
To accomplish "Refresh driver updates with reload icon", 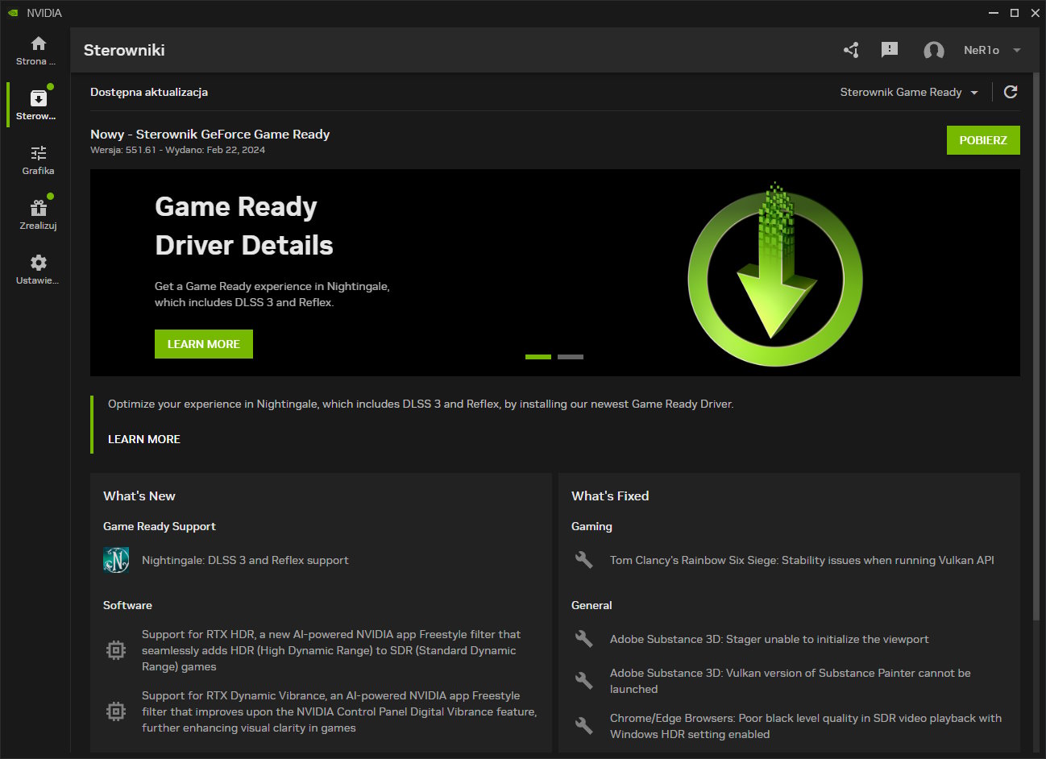I will pos(1011,92).
